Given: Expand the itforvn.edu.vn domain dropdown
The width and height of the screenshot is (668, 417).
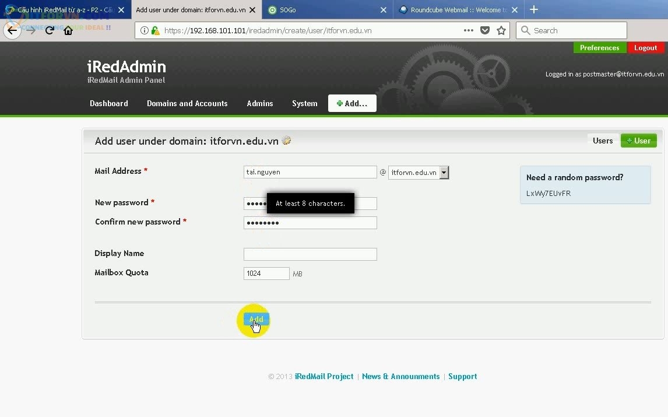Looking at the screenshot, I should tap(444, 172).
